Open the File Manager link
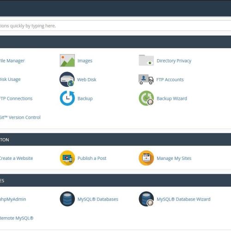This screenshot has height=231, width=231. tap(12, 61)
